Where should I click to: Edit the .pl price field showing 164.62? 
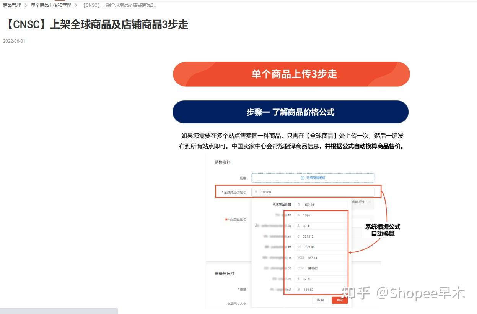point(321,290)
